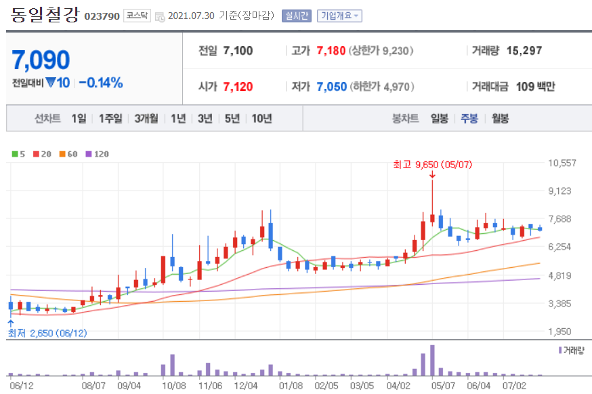Click the tallest volume bar at 05/07
The height and width of the screenshot is (394, 592).
(x=432, y=360)
